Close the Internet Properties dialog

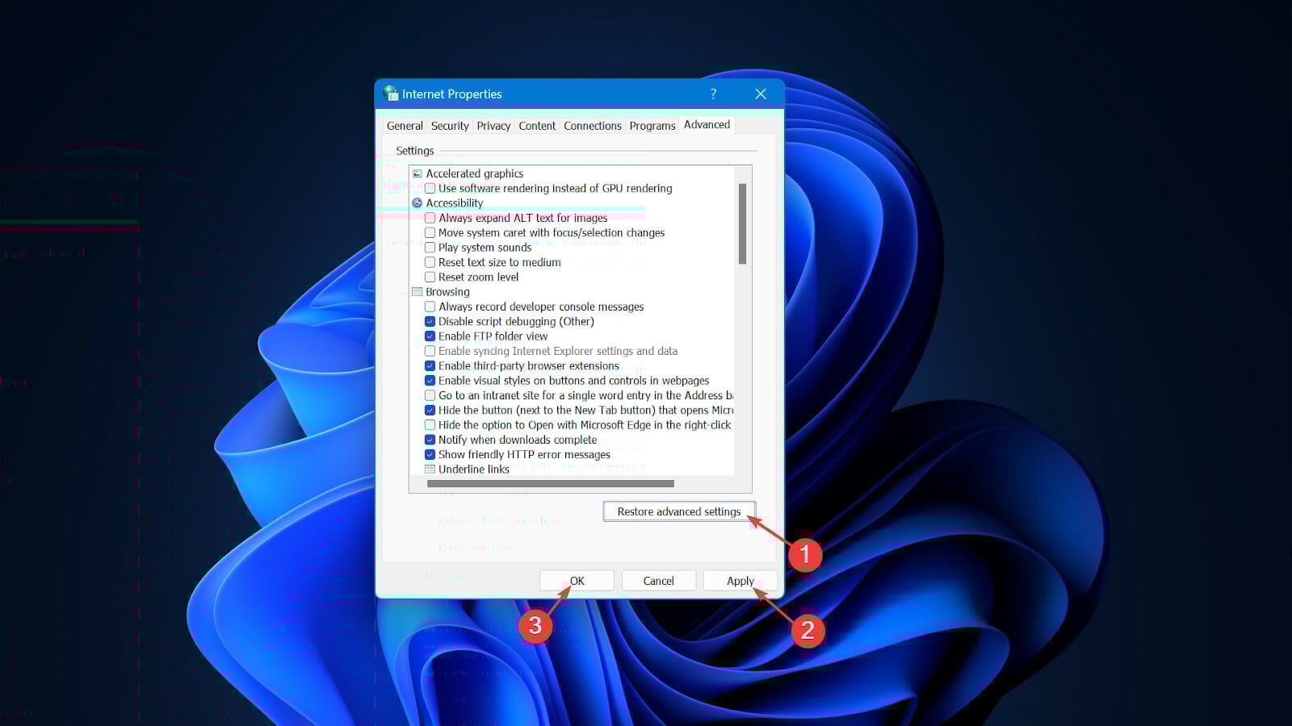click(x=761, y=94)
